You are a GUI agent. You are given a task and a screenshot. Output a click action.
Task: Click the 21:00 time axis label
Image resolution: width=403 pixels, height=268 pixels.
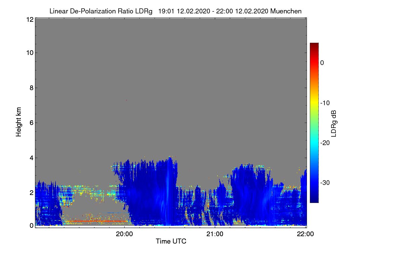pos(215,234)
